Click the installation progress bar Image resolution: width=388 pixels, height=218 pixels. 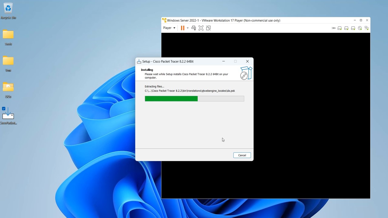pyautogui.click(x=194, y=99)
